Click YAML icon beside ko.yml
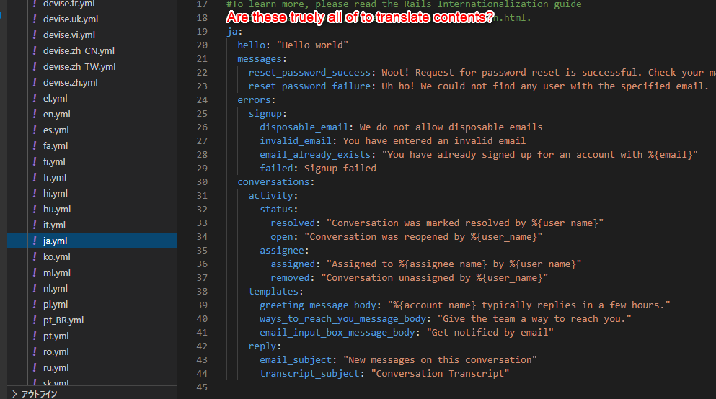 pos(34,256)
